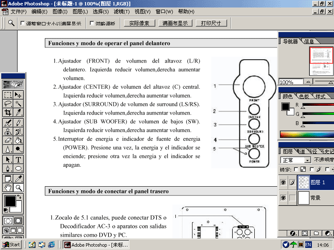Screen dimensions: 334x250
Task: Hide 图层 1 using its eye icon
Action: coord(283,182)
